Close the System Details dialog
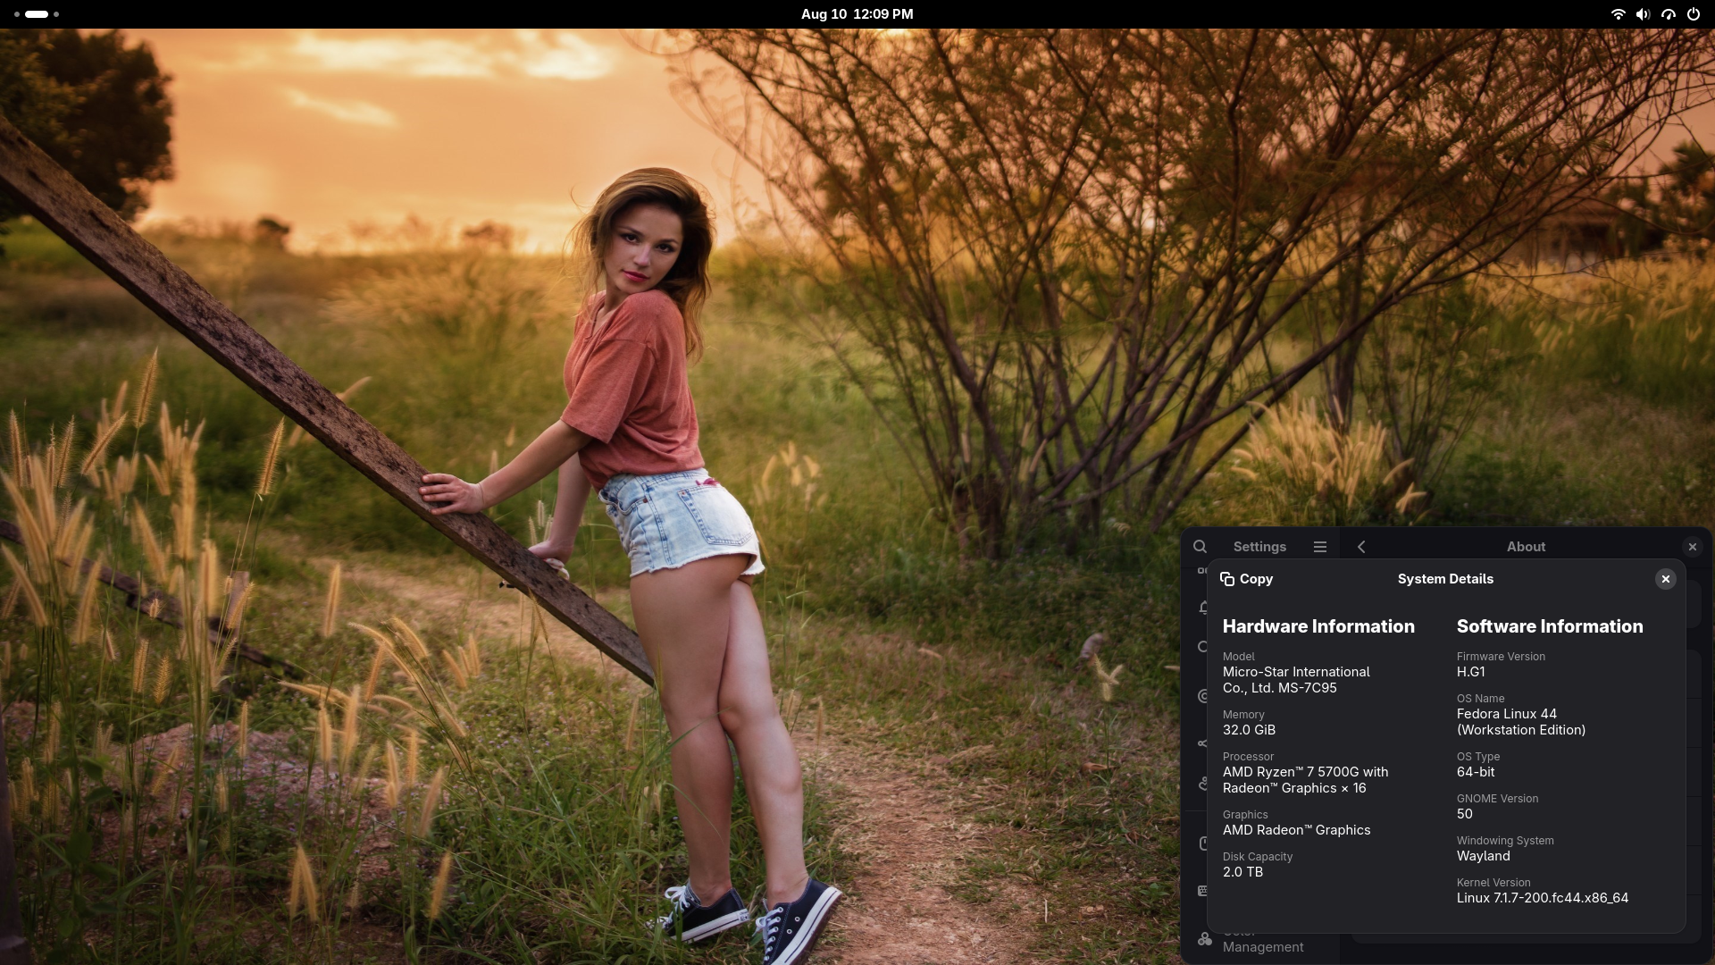The image size is (1715, 965). click(x=1665, y=579)
